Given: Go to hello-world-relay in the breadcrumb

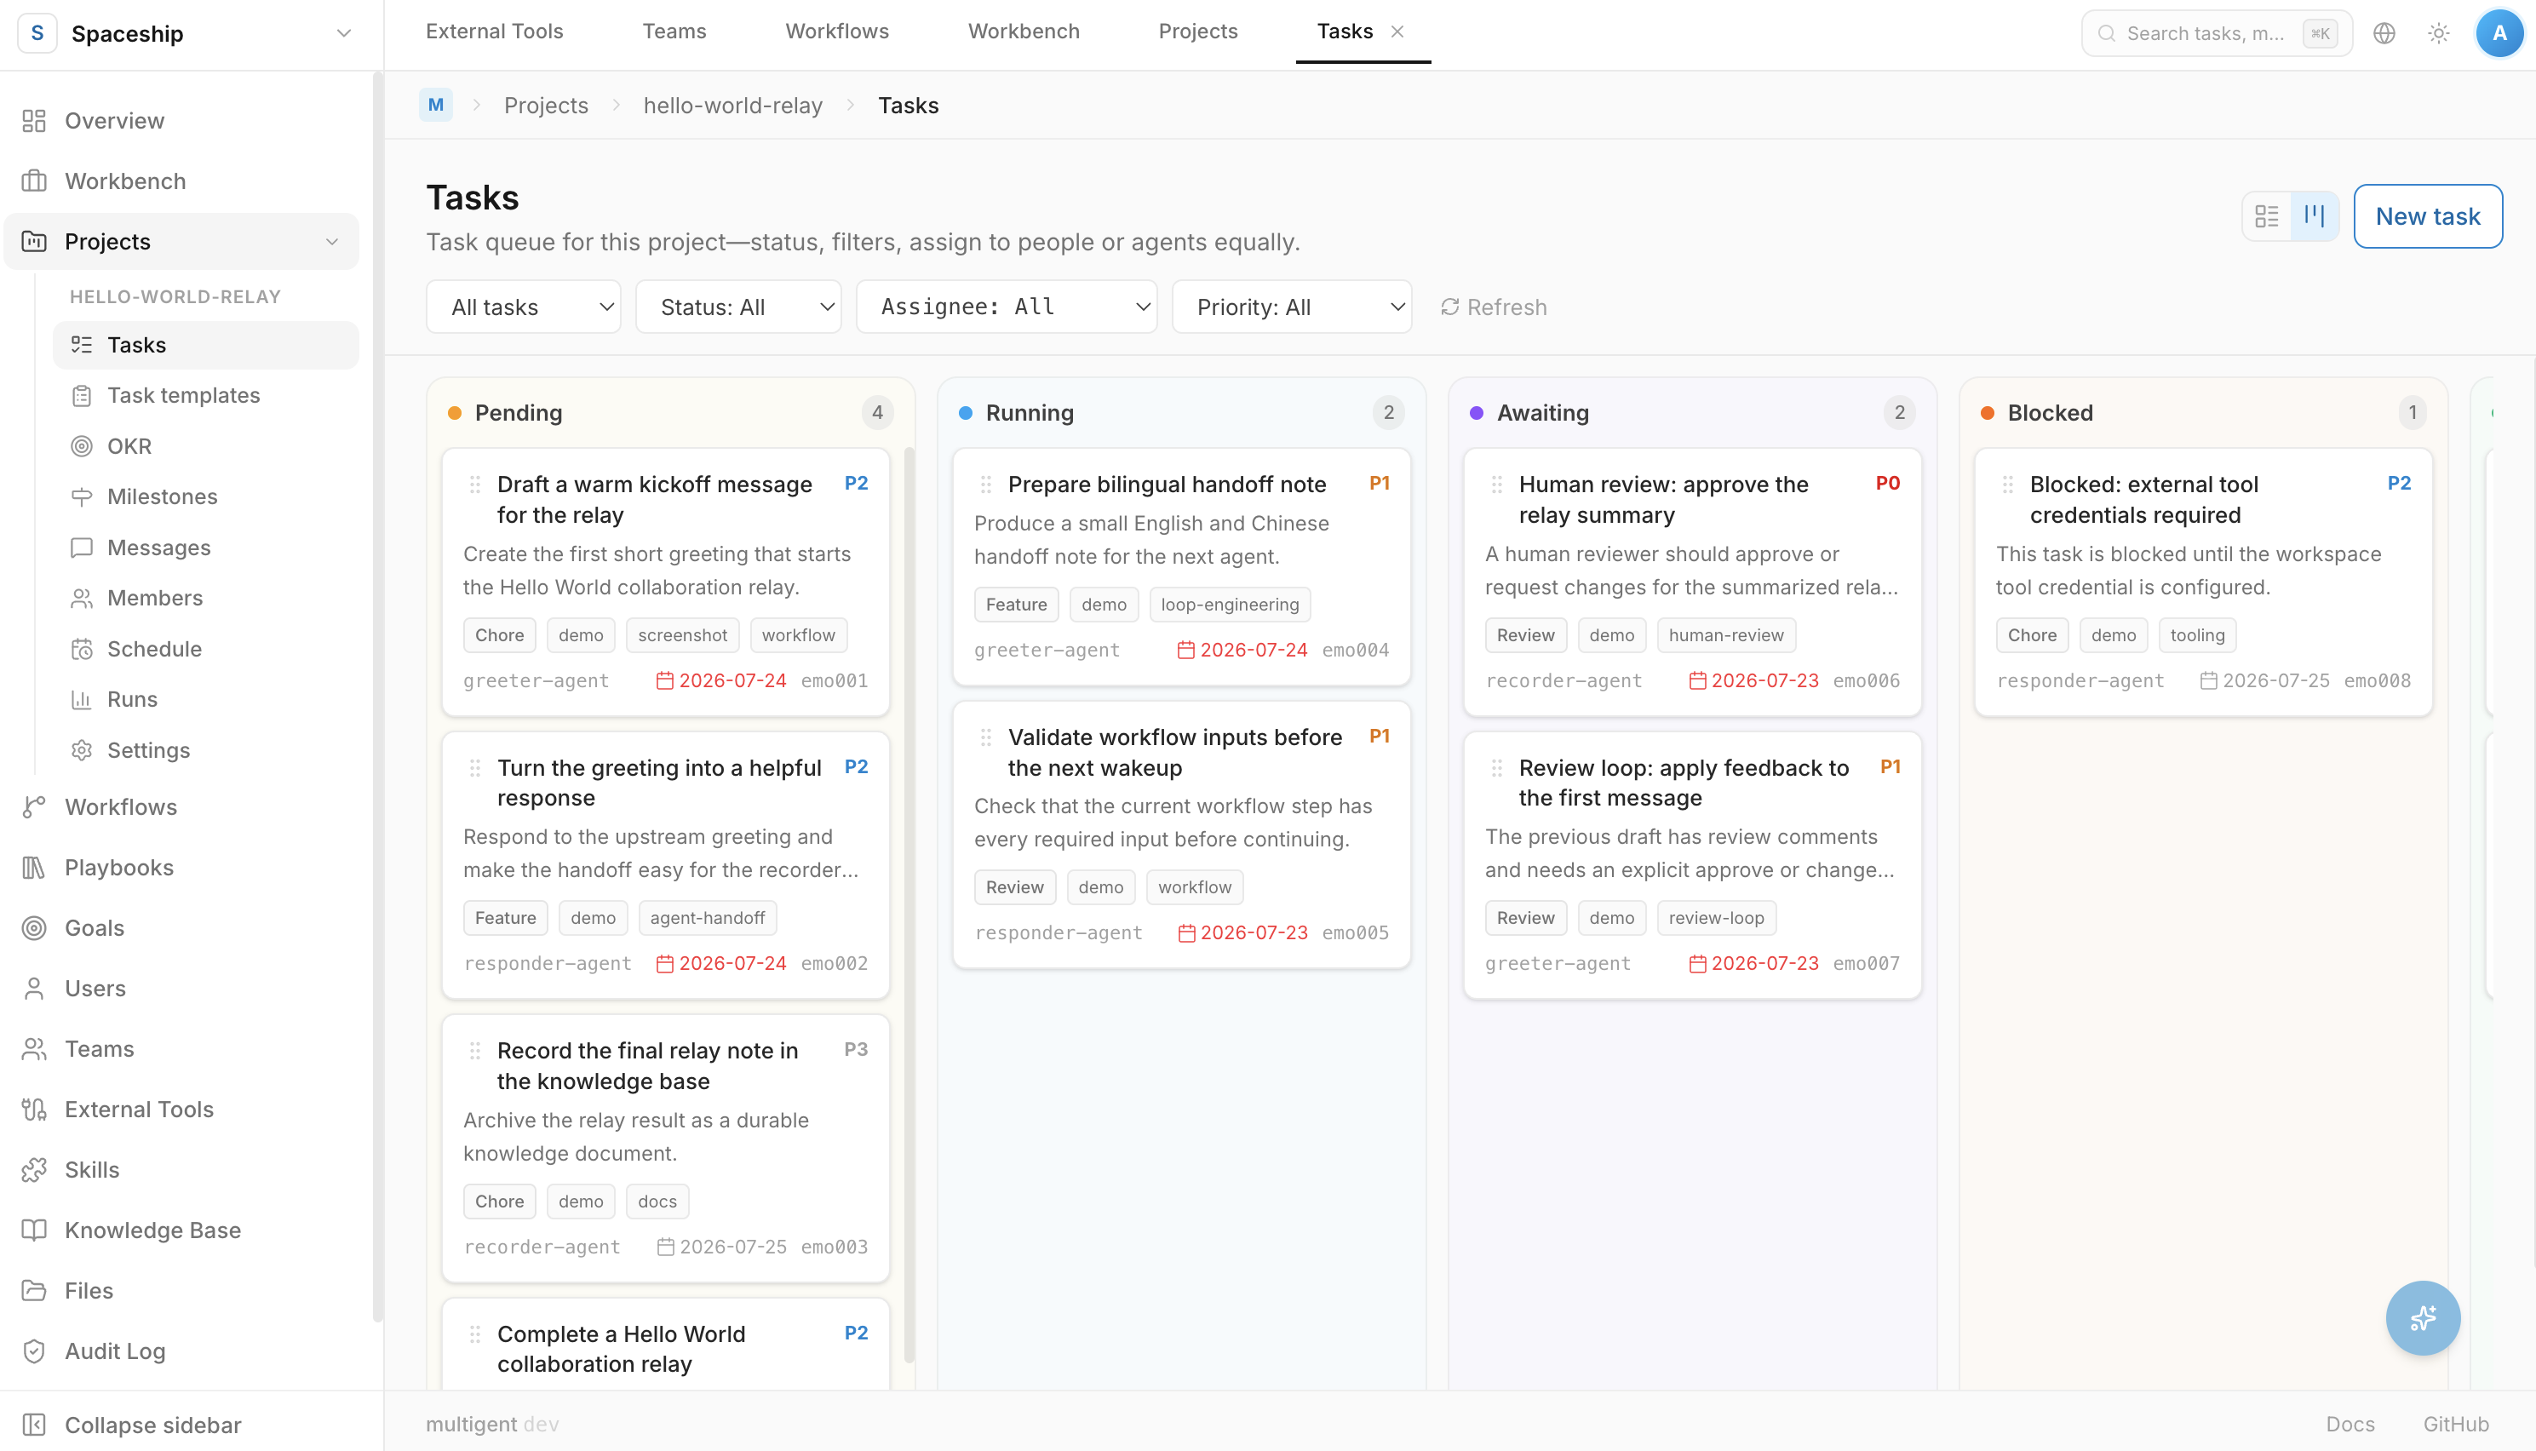Looking at the screenshot, I should coord(732,106).
